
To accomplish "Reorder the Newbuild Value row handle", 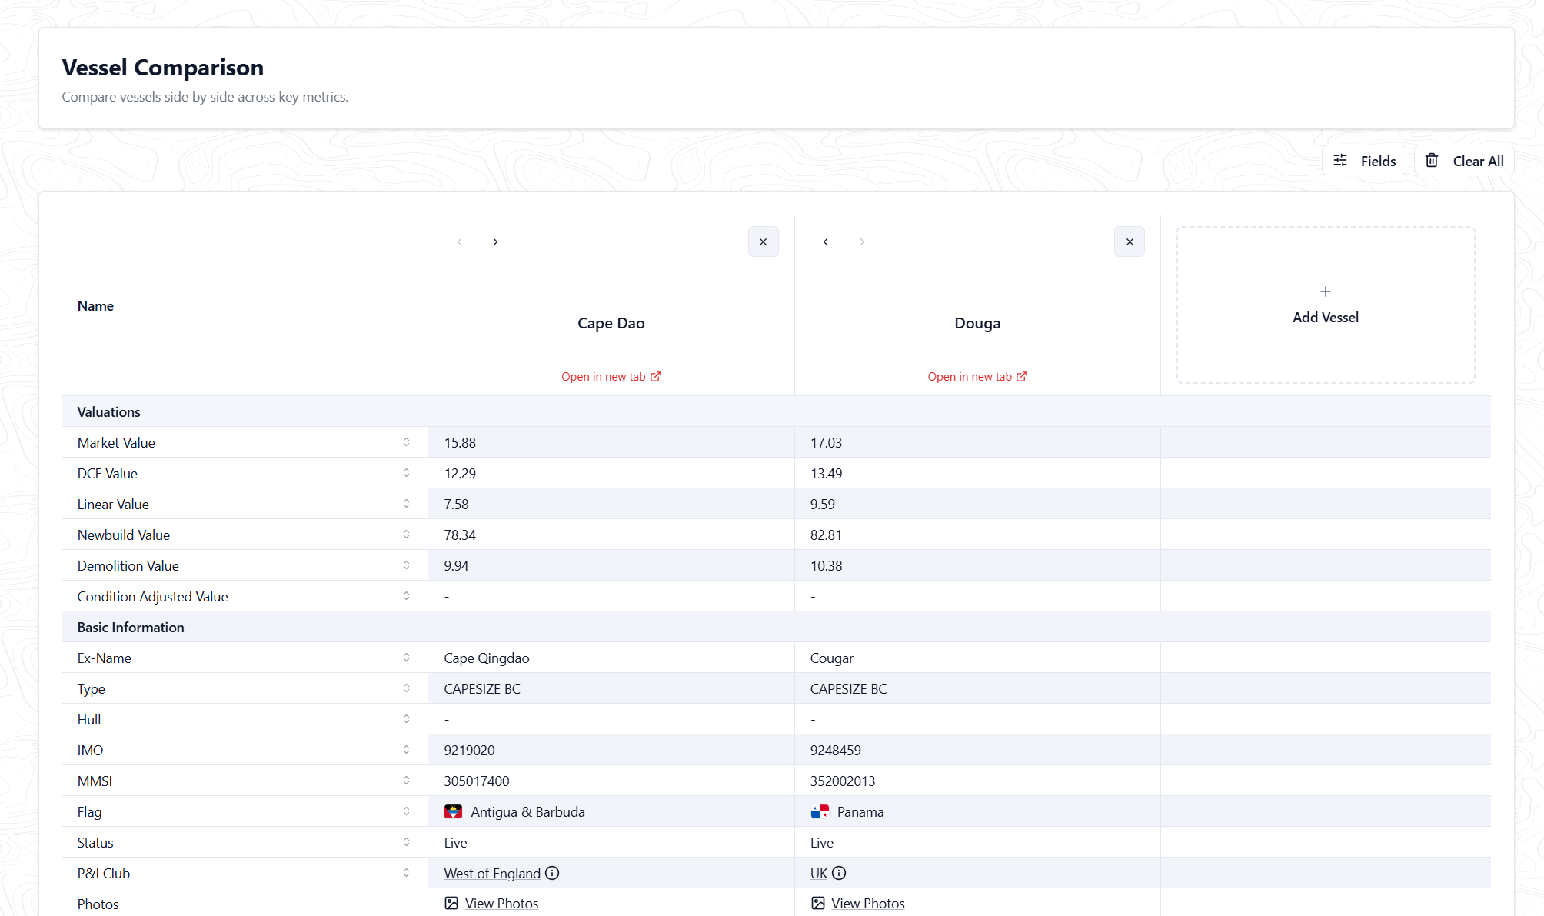I will click(x=406, y=535).
